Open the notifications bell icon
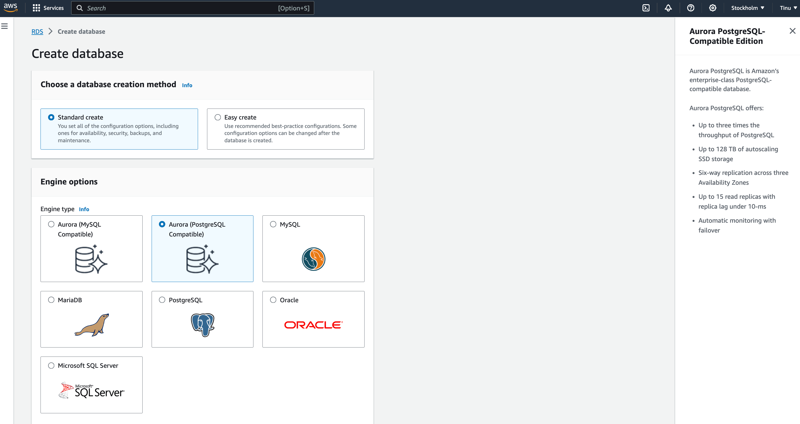 click(x=668, y=8)
